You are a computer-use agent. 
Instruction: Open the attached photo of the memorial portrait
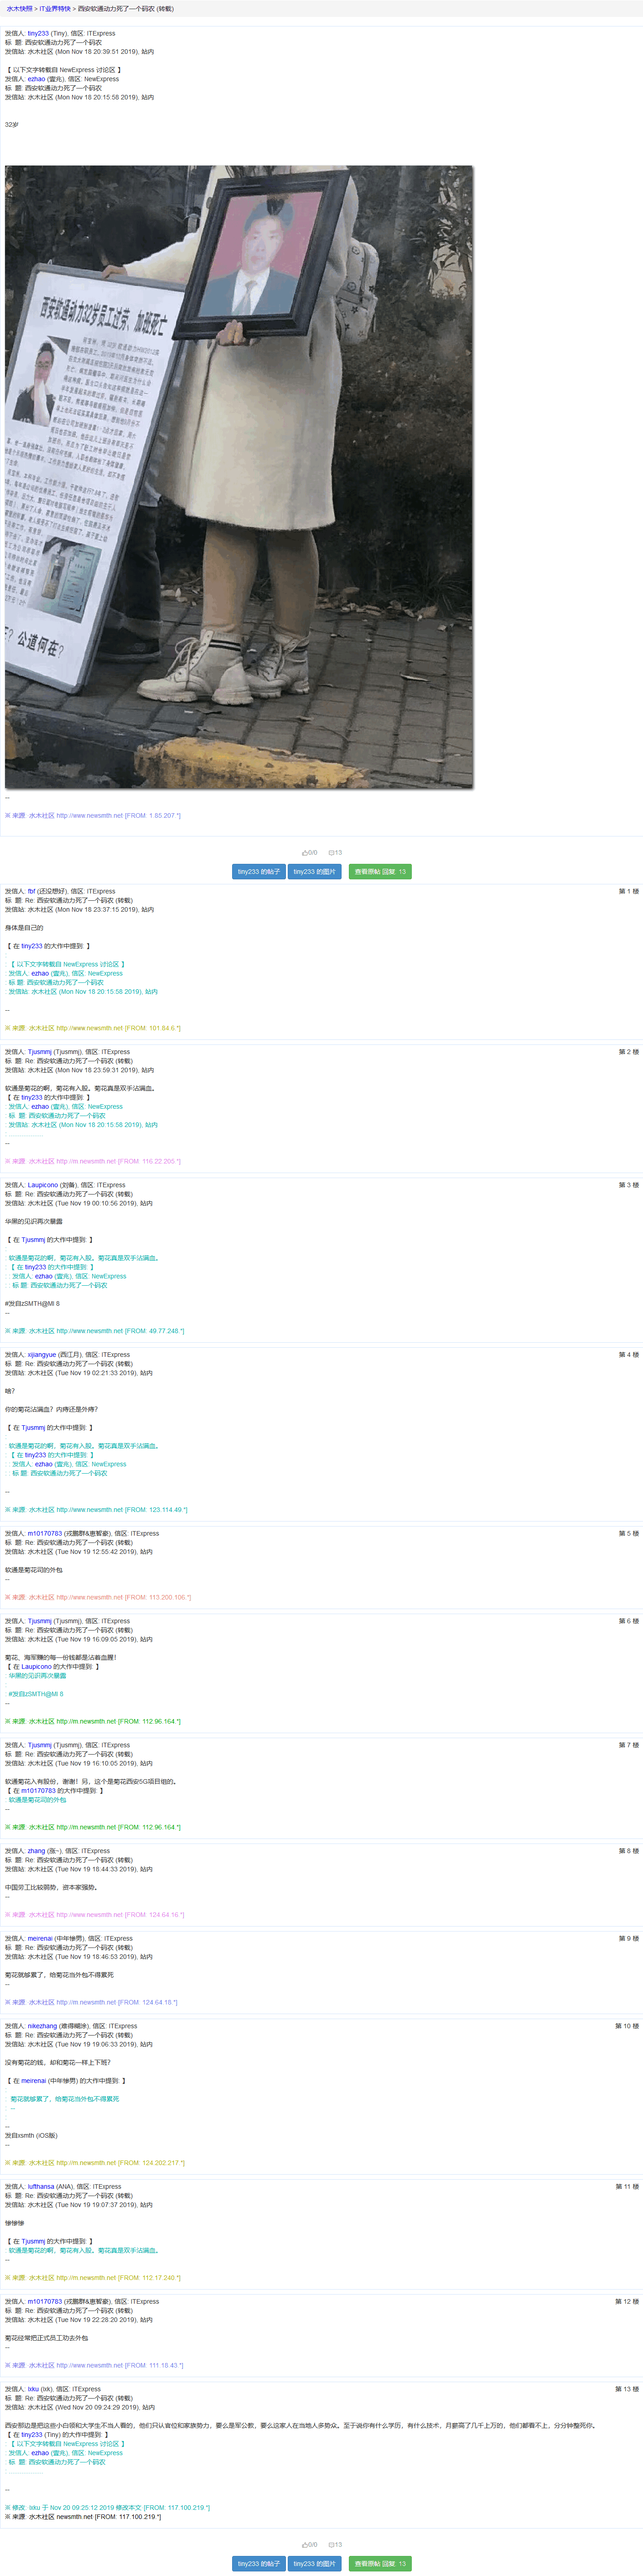point(239,477)
